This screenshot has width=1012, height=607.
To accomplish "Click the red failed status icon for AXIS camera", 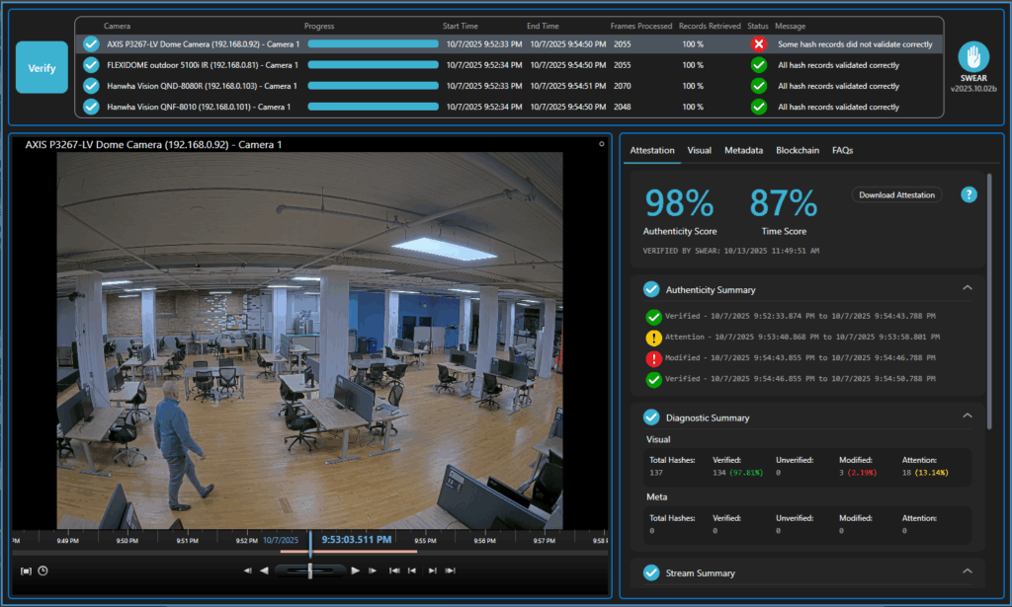I will pos(759,43).
